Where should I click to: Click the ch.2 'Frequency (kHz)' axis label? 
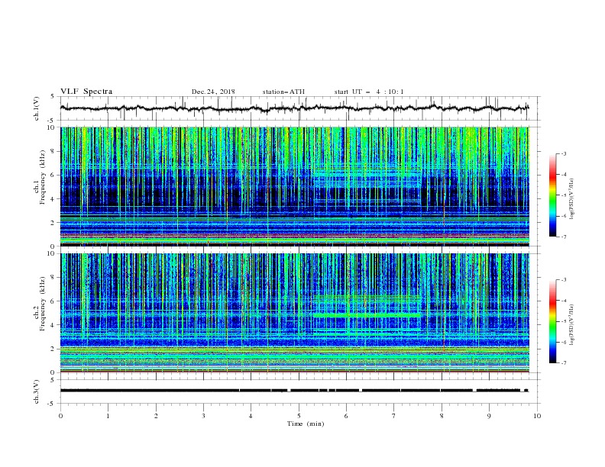[43, 303]
